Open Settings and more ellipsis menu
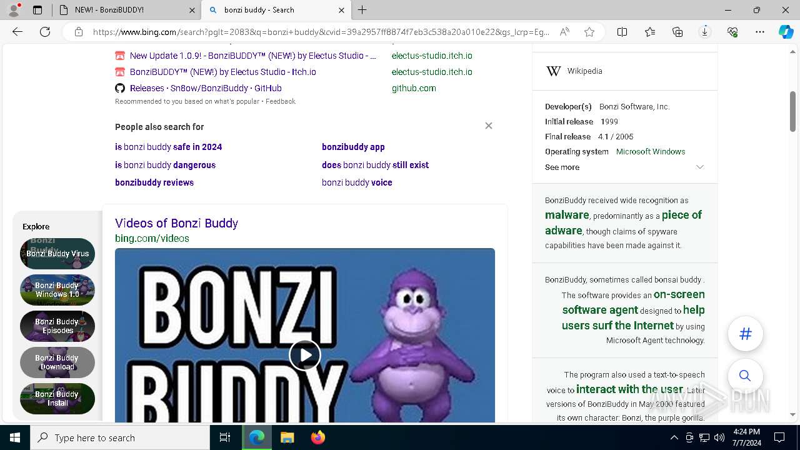This screenshot has width=800, height=450. point(760,32)
